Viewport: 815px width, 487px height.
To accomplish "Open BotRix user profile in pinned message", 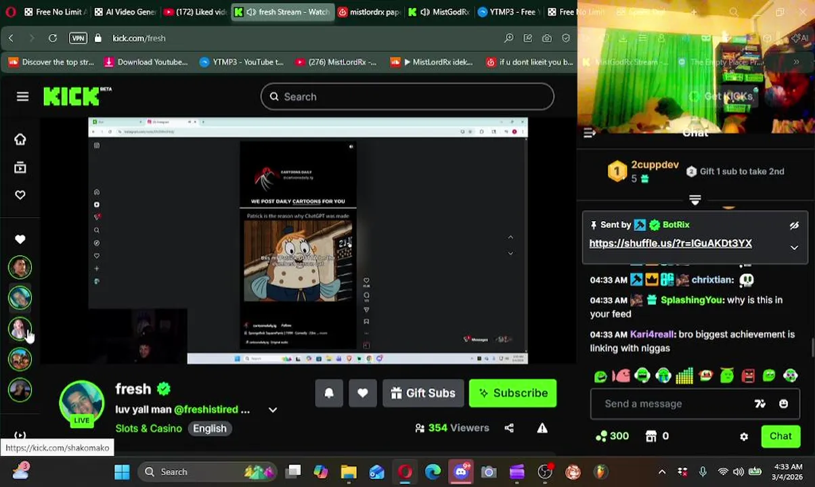I will (676, 225).
